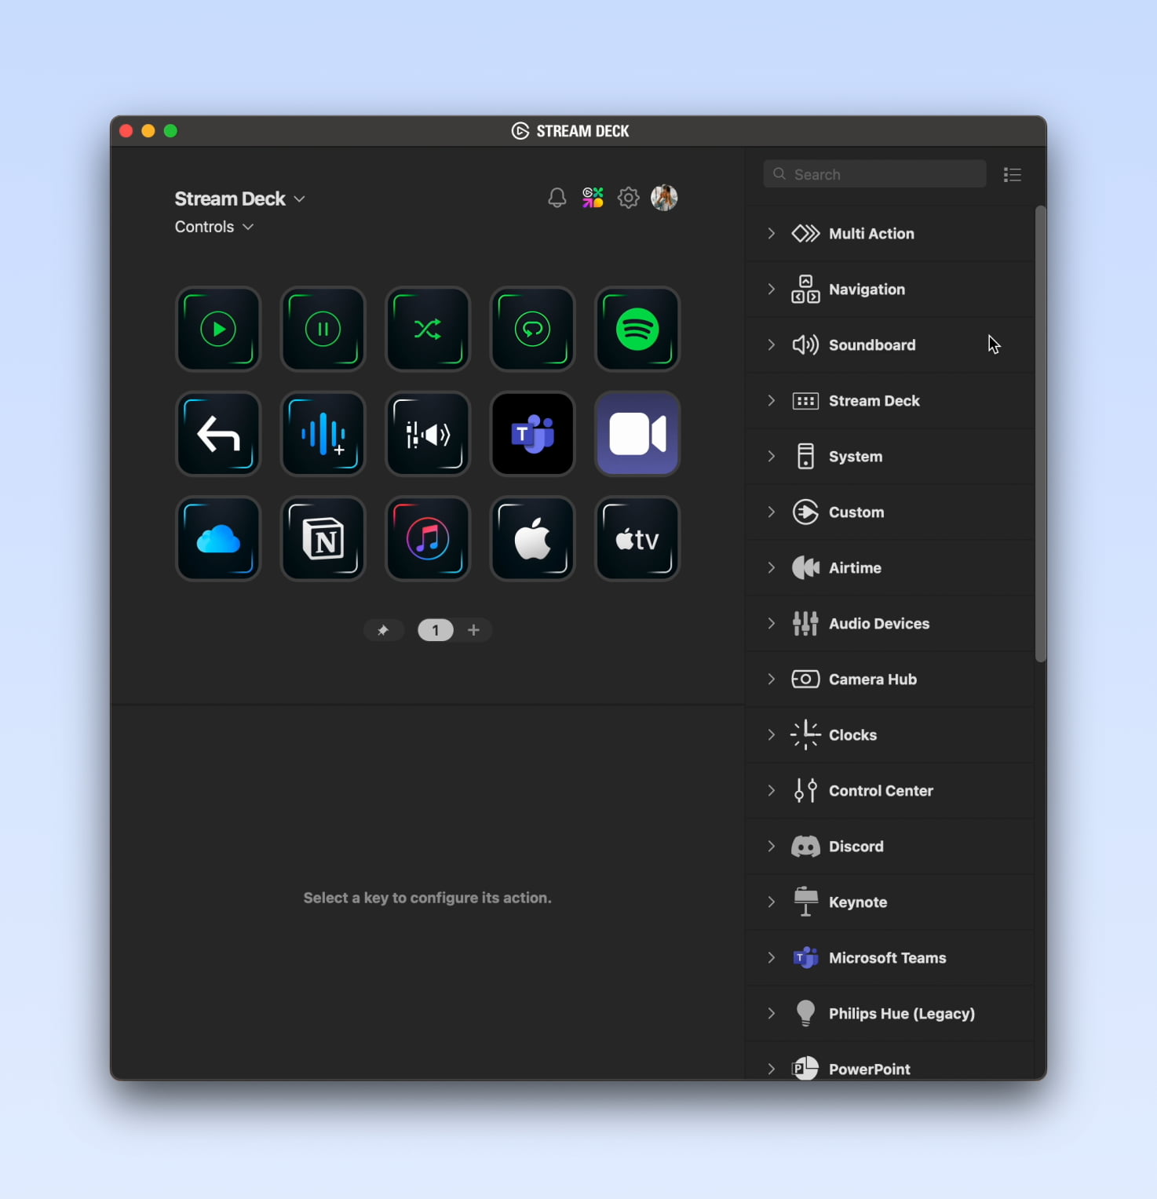Open the Stream Deck device dropdown

coord(239,199)
